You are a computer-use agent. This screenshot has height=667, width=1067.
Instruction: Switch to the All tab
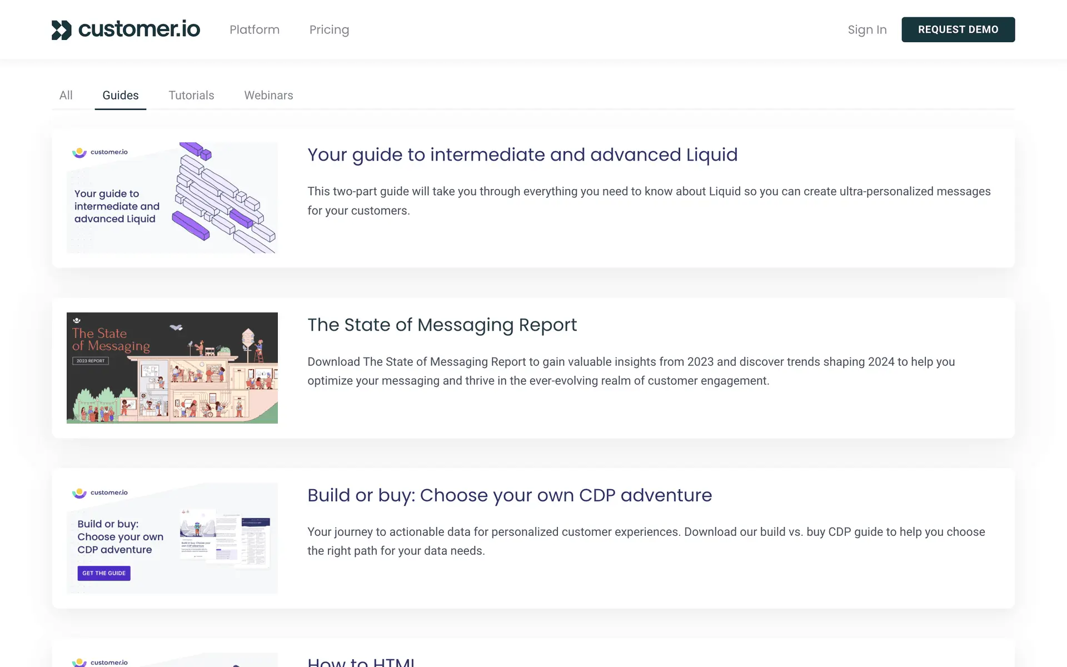[x=66, y=95]
